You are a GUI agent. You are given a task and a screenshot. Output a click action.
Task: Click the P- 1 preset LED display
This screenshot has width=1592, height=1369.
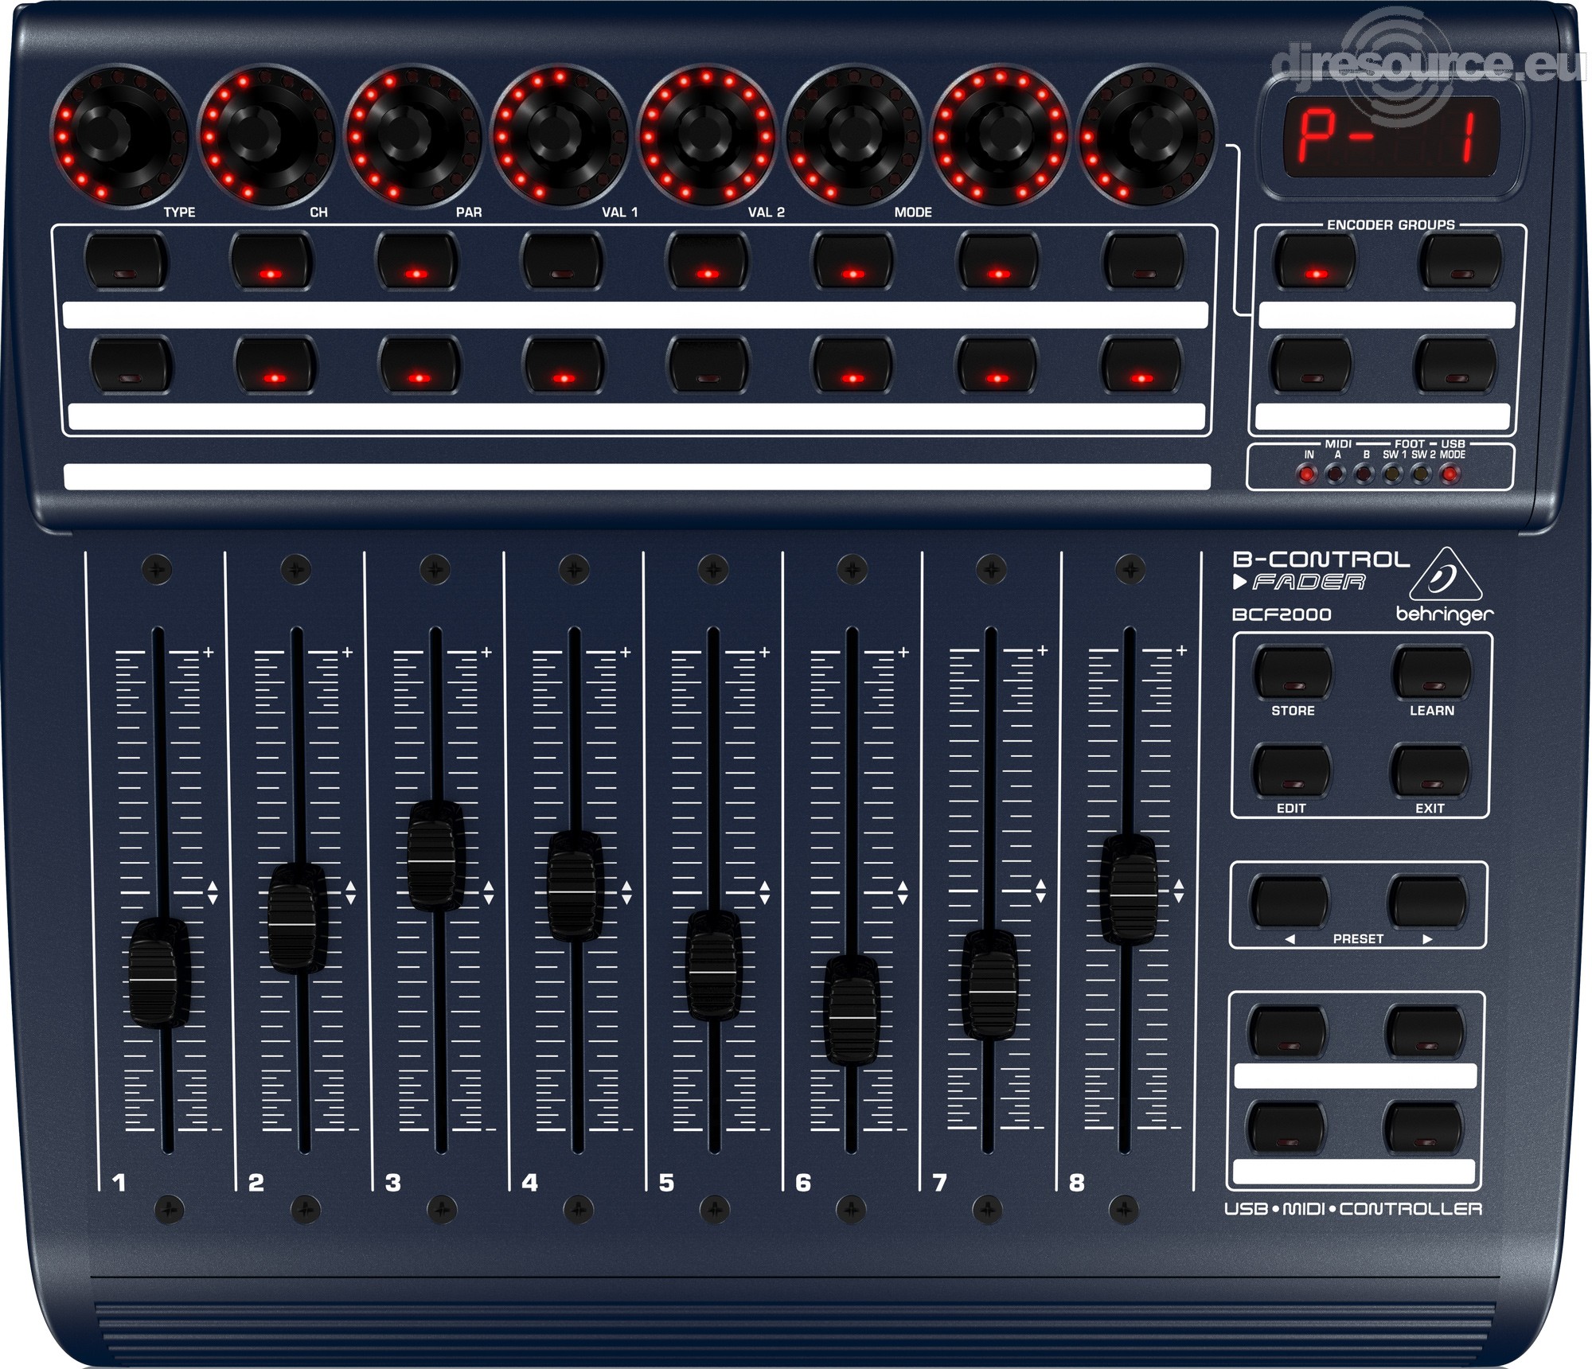click(x=1391, y=138)
